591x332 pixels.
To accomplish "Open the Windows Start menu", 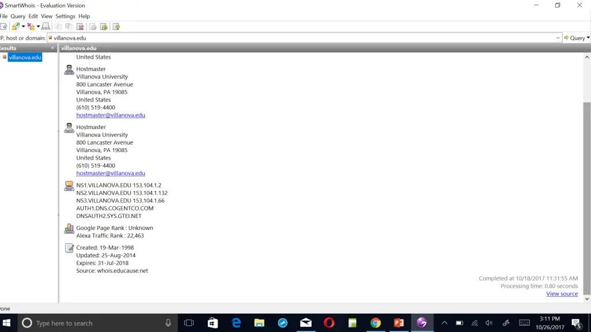I will (x=7, y=323).
